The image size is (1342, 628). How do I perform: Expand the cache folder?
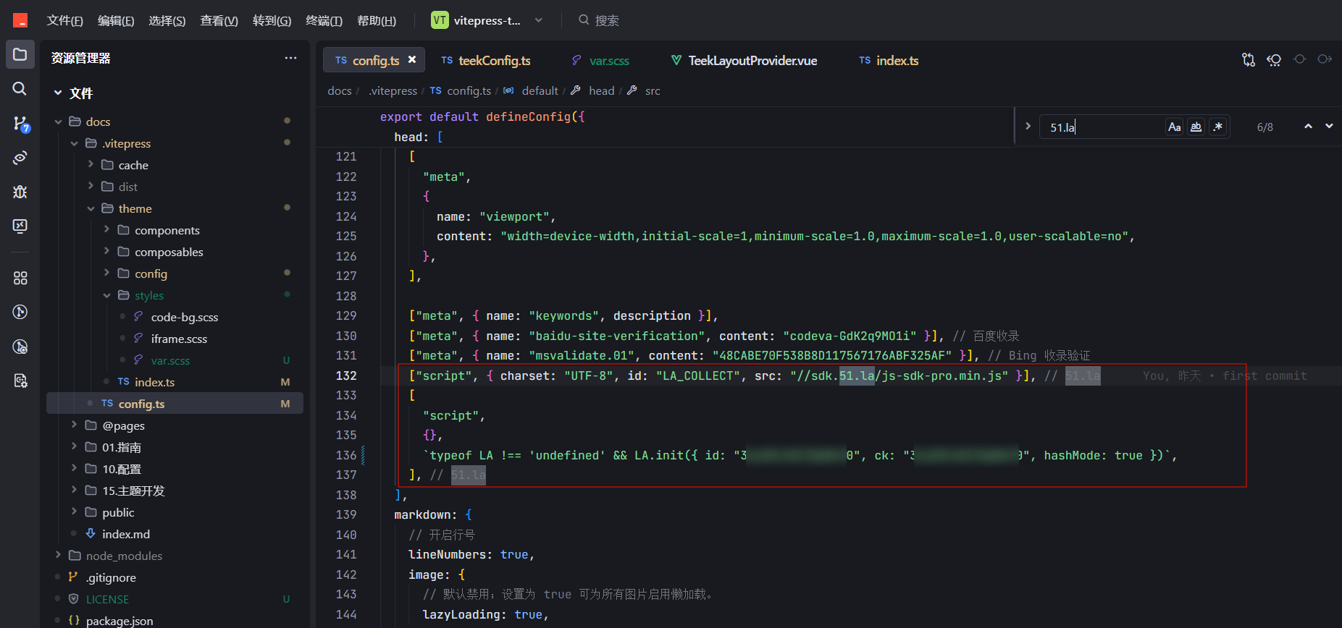[91, 165]
